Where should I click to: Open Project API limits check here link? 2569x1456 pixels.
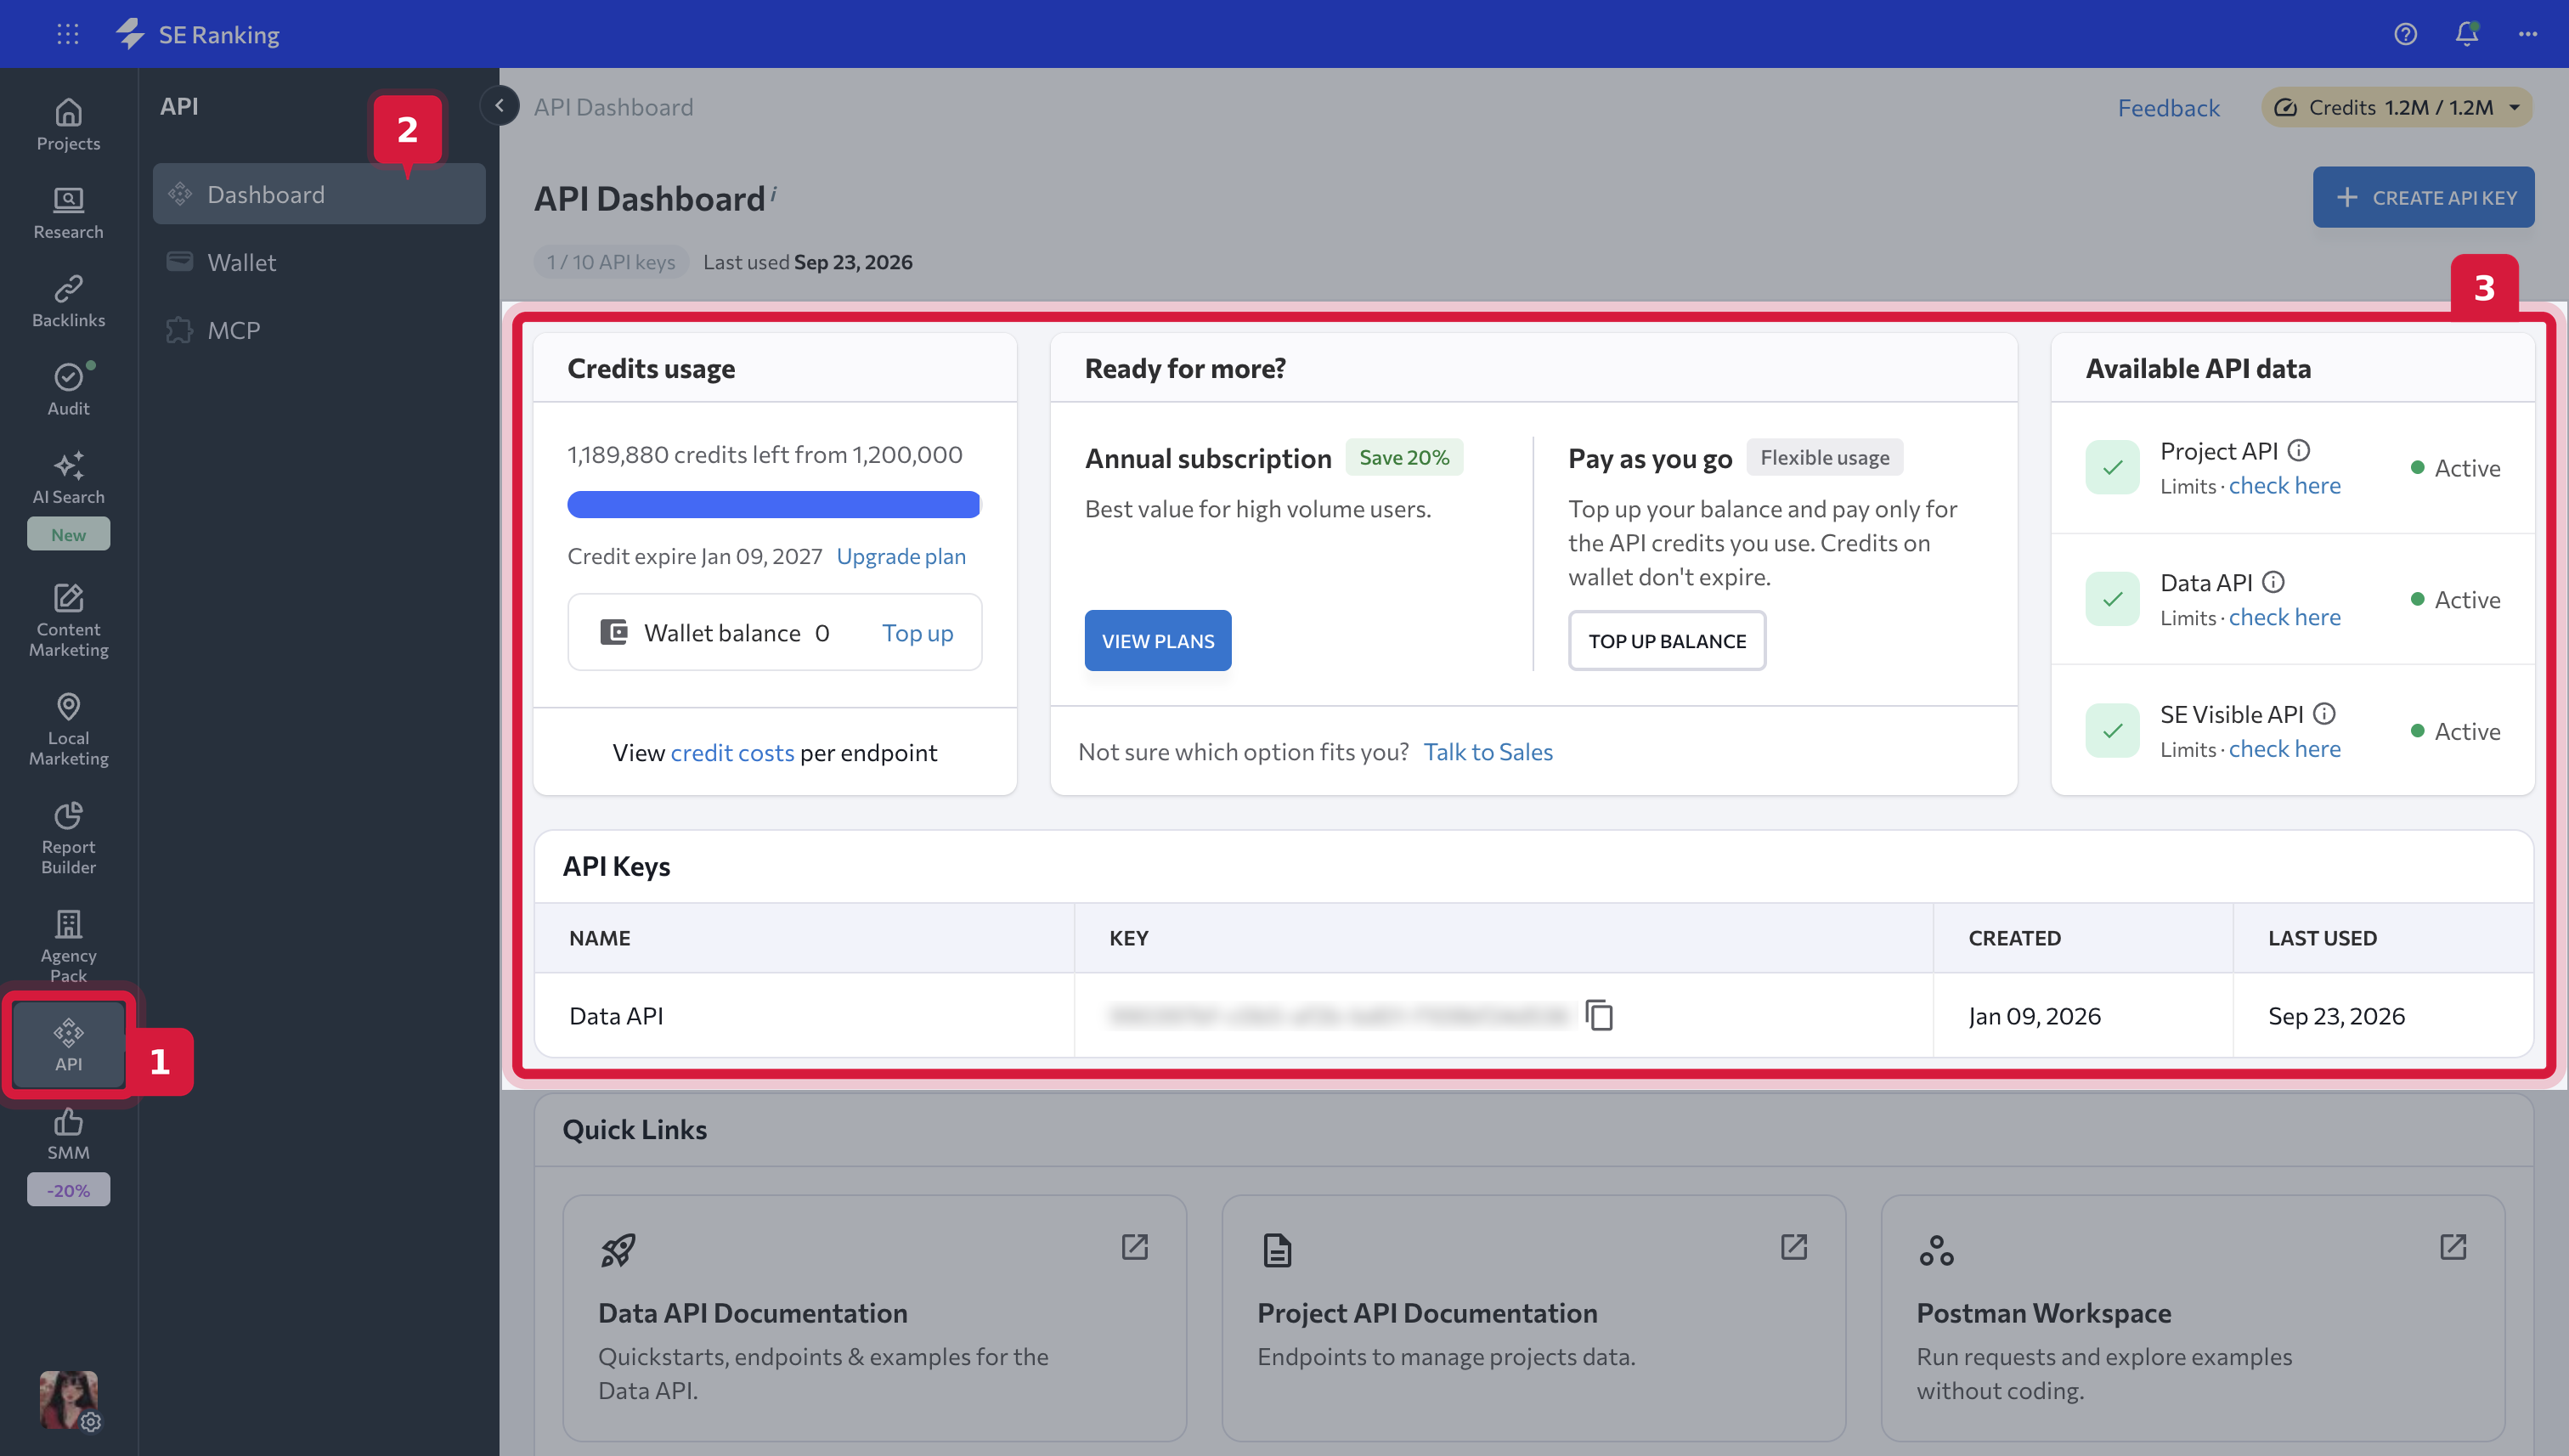coord(2284,486)
